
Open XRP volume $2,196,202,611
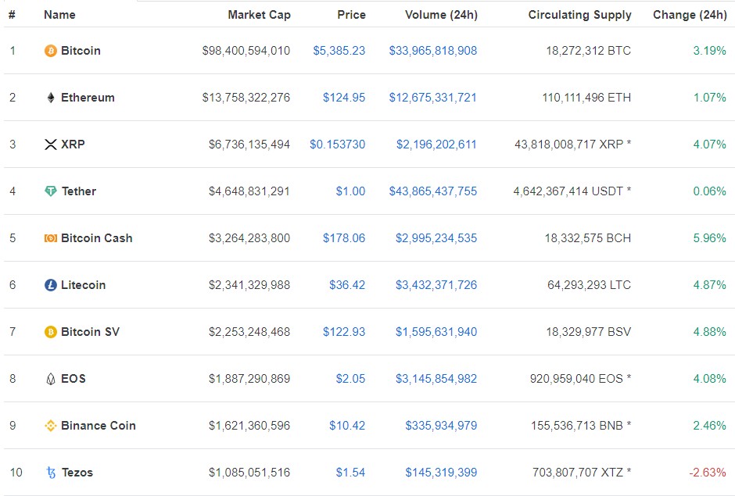coord(436,145)
